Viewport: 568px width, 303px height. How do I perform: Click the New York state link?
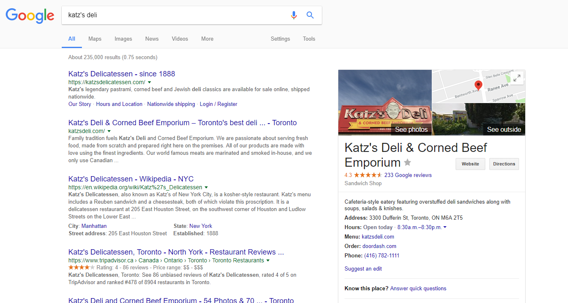coord(201,226)
